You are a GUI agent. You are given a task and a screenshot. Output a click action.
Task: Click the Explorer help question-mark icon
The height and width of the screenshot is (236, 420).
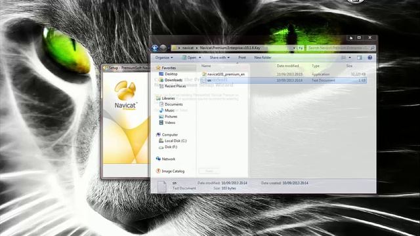tap(370, 58)
